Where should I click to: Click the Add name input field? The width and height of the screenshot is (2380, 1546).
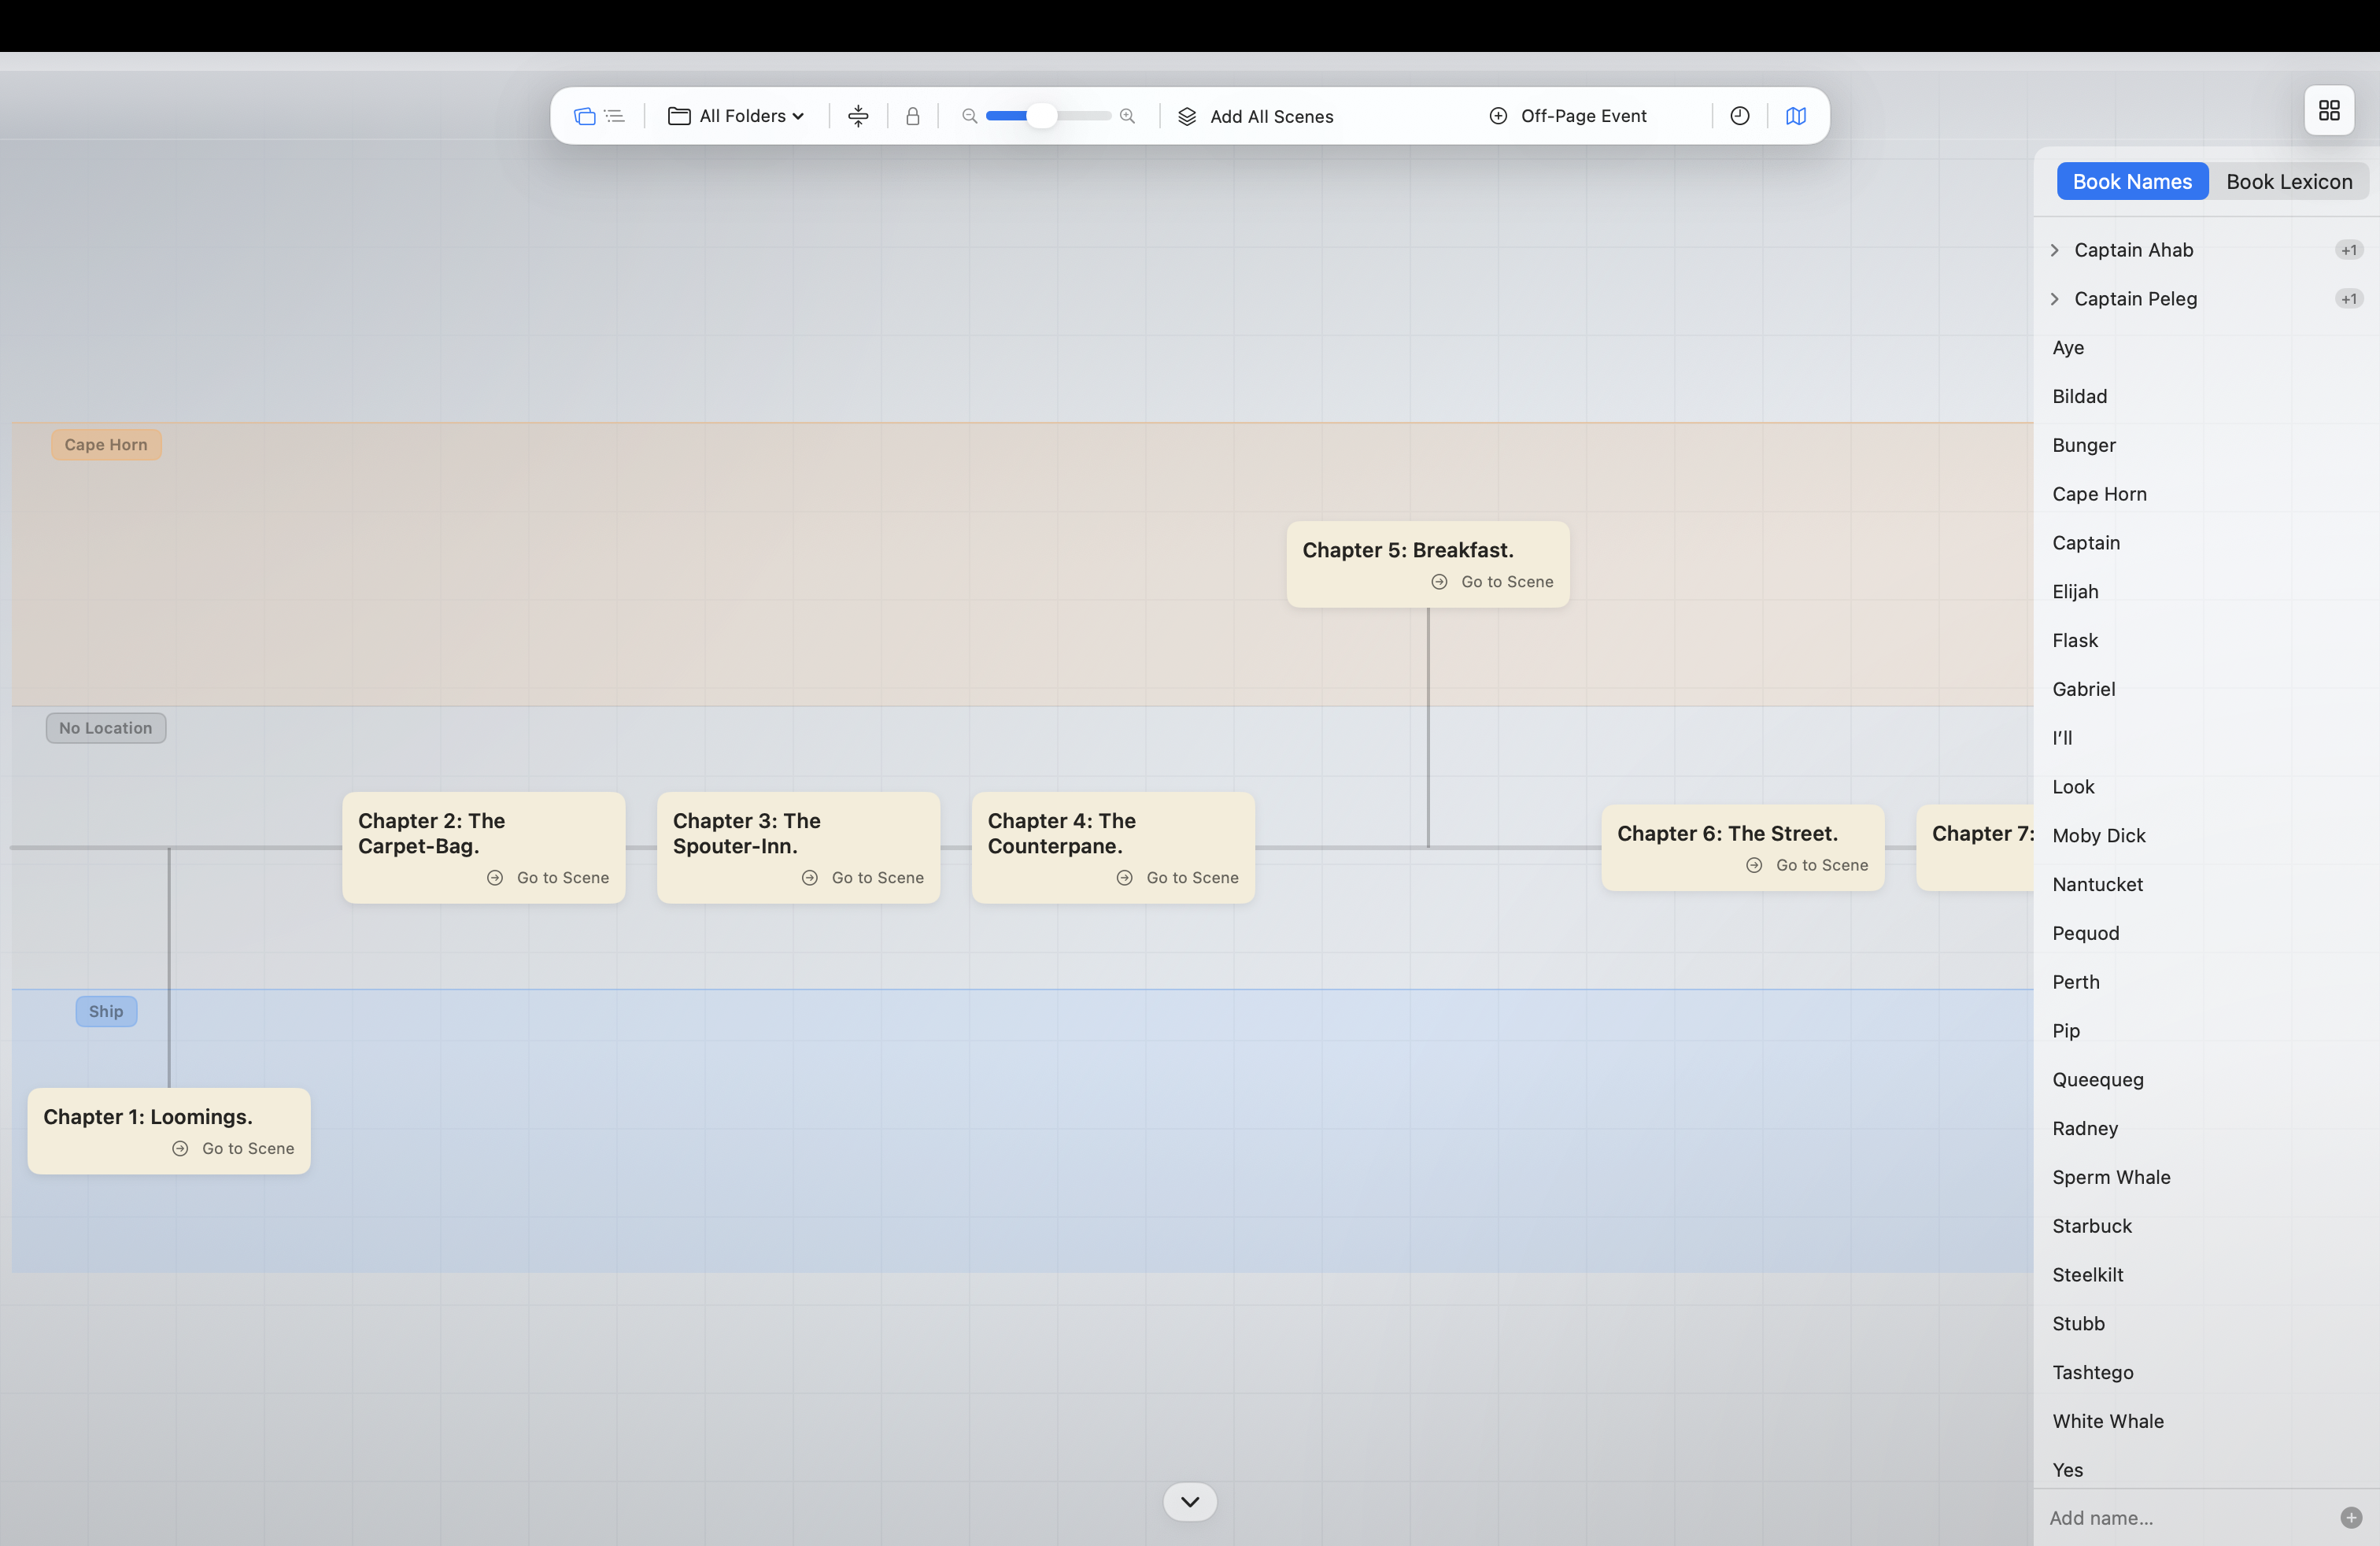pyautogui.click(x=2187, y=1518)
